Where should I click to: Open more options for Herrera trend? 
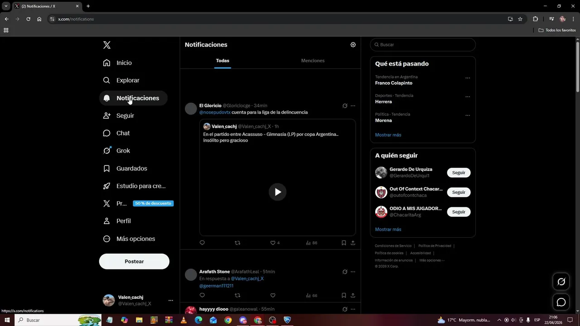[x=468, y=96]
